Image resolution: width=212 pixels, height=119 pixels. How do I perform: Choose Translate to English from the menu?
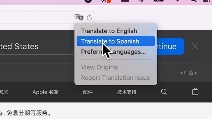(x=116, y=31)
